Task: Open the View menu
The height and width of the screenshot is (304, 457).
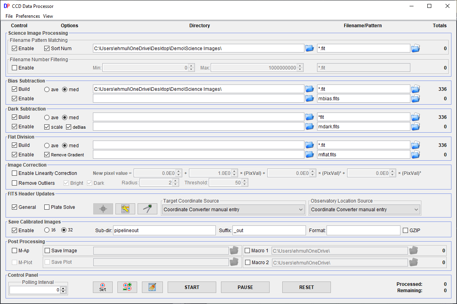Action: (x=48, y=16)
